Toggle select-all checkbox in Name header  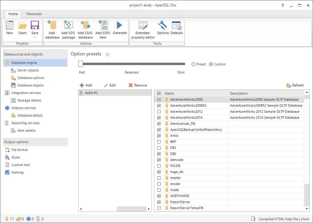tap(159, 93)
